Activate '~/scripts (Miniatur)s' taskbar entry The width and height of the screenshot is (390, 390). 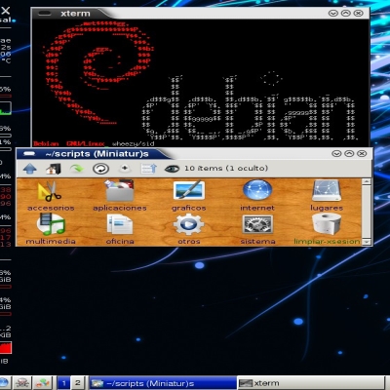(x=163, y=383)
